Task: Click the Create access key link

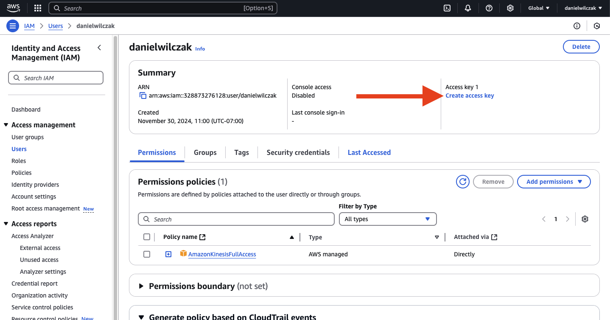Action: 470,95
